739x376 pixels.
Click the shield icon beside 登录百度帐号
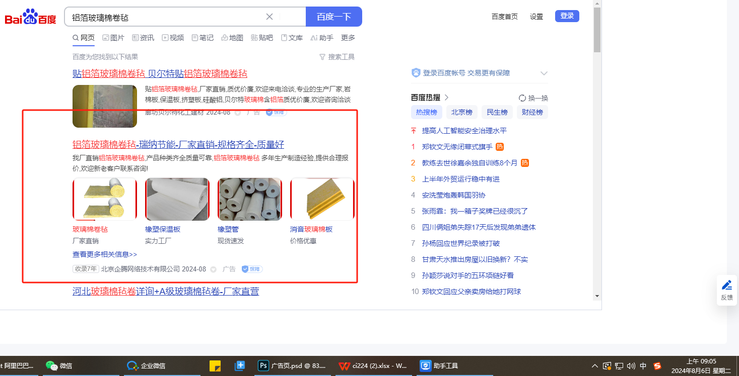[x=416, y=73]
